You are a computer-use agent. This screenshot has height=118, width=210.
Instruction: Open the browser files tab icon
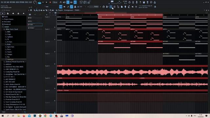pos(8,13)
